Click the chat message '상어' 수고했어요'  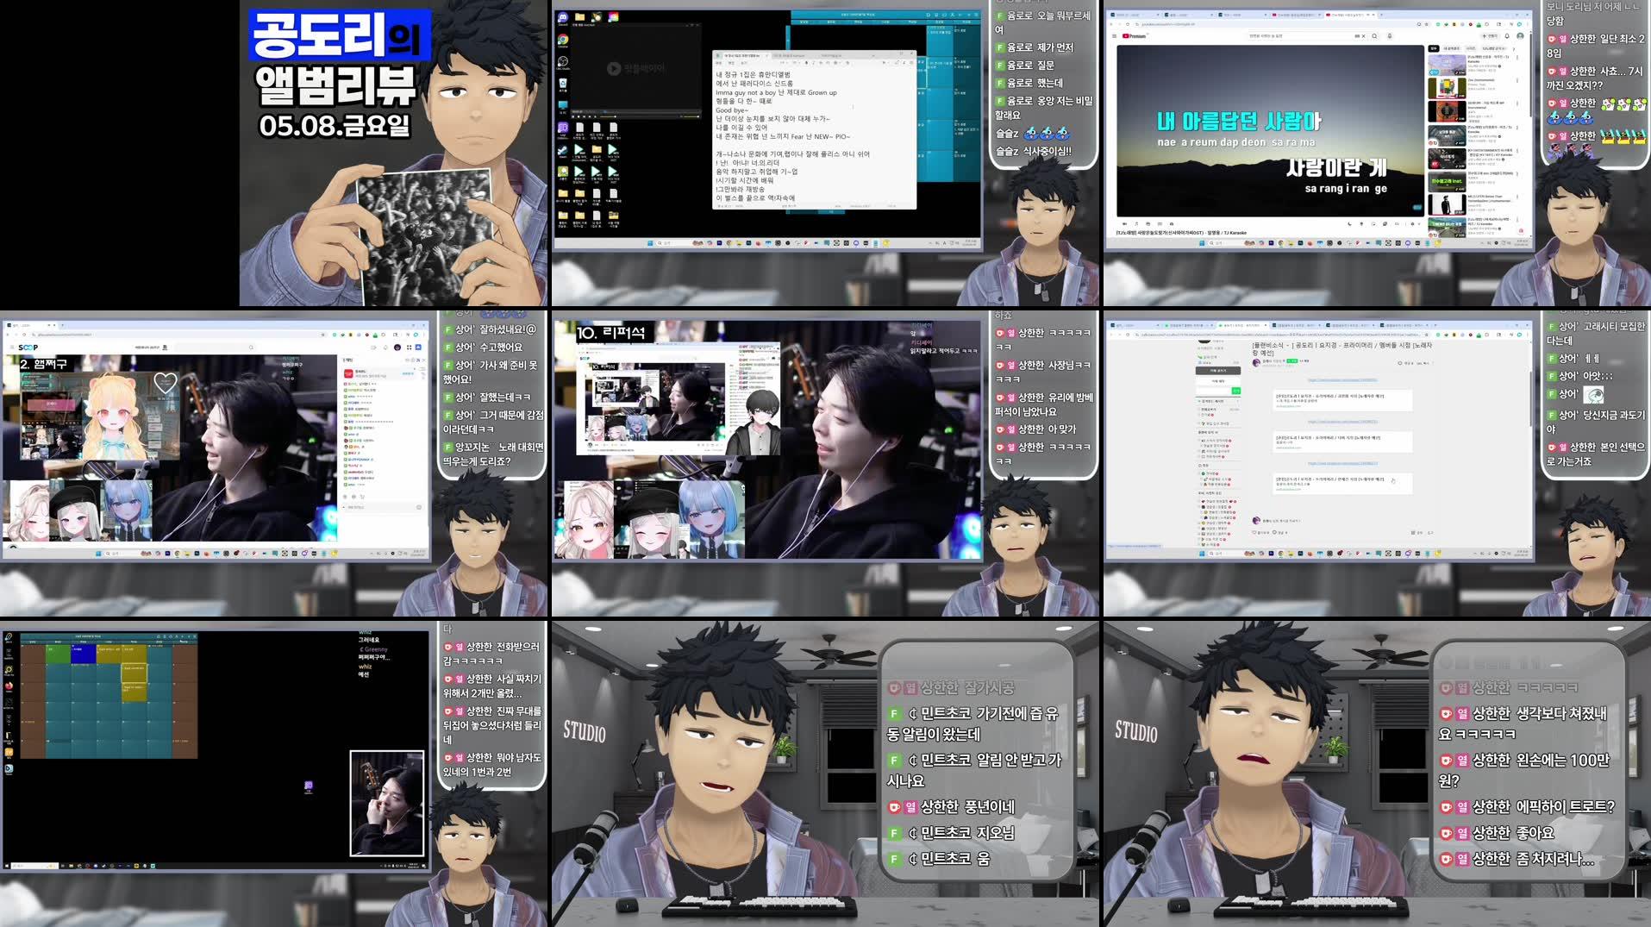click(x=483, y=347)
